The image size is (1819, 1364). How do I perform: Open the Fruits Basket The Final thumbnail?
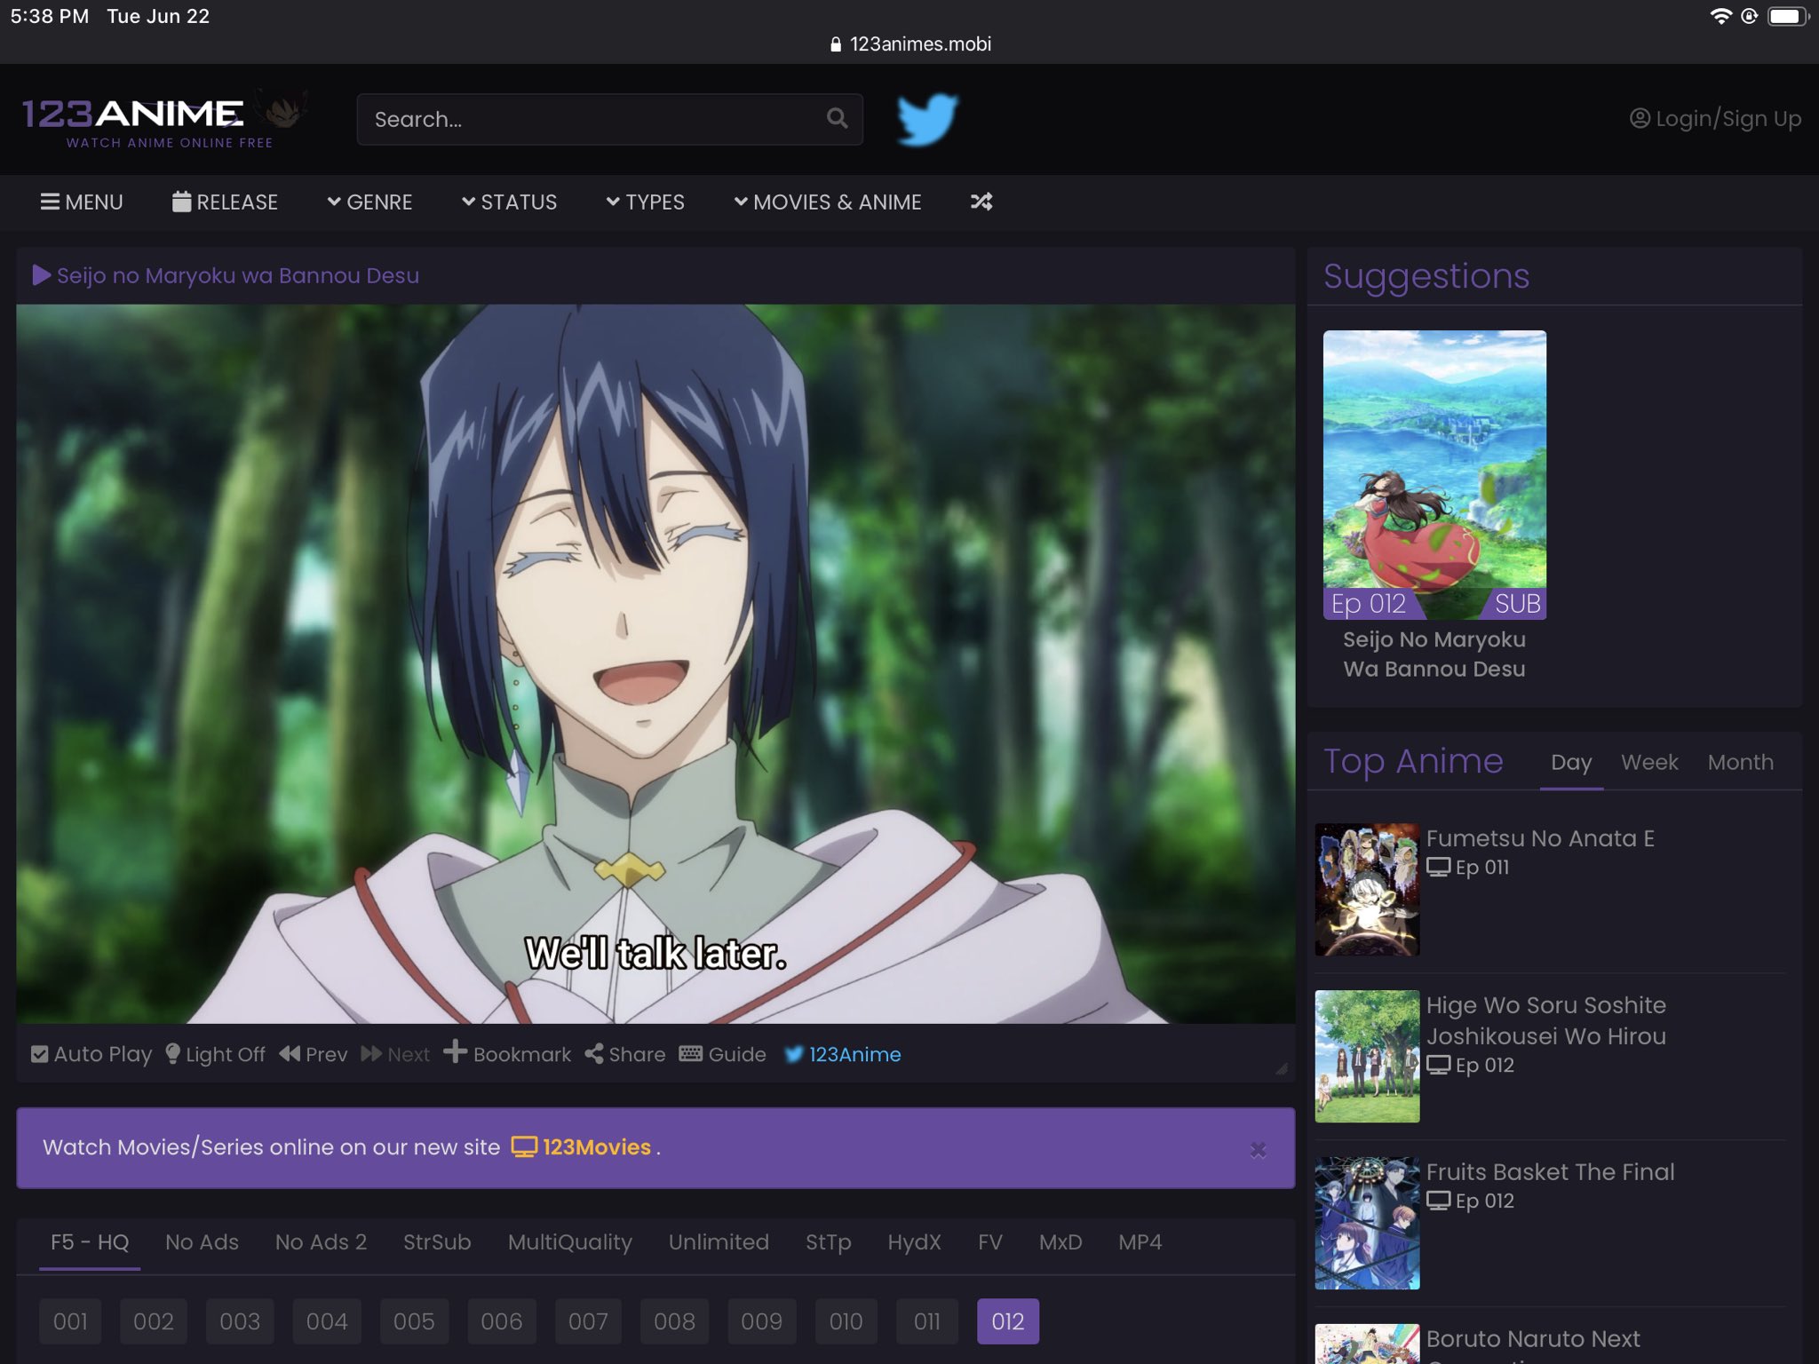(1367, 1224)
